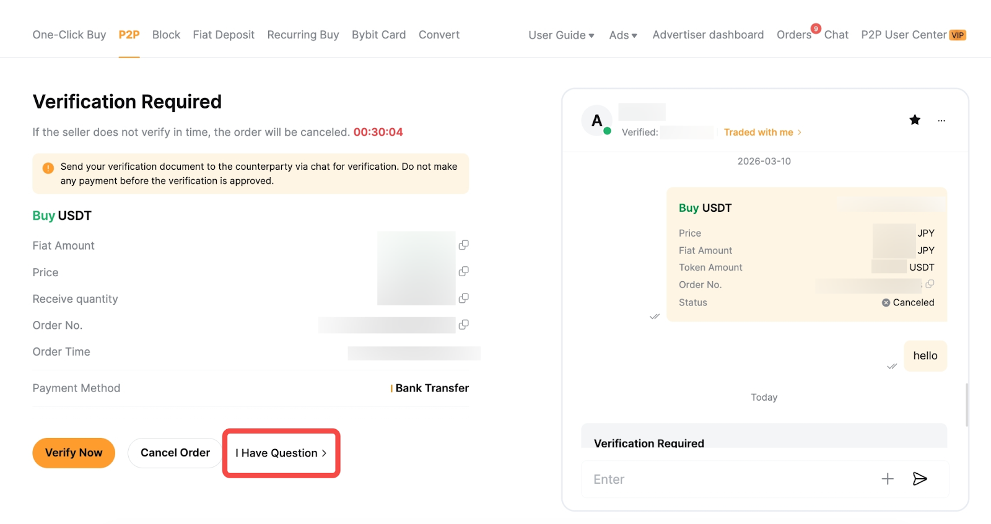The height and width of the screenshot is (524, 991).
Task: Focus the chat Enter message field
Action: (x=725, y=479)
